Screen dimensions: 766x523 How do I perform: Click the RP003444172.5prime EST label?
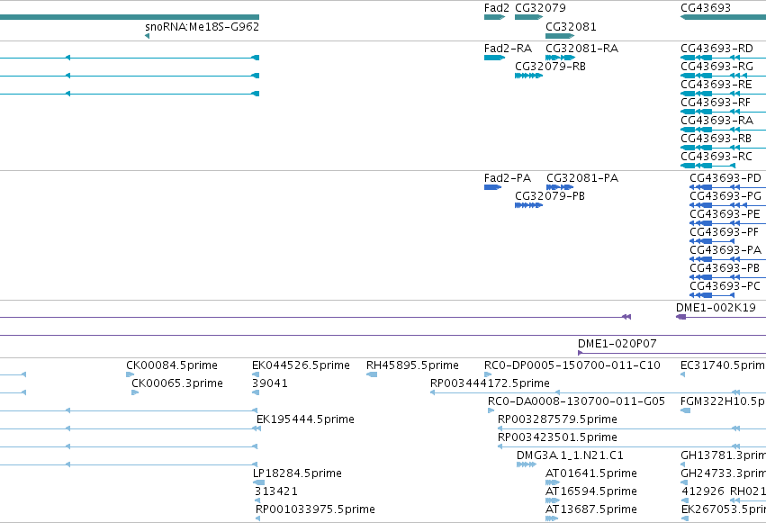(x=490, y=383)
